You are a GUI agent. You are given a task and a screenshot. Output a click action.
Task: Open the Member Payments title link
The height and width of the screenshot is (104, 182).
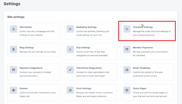click(143, 48)
